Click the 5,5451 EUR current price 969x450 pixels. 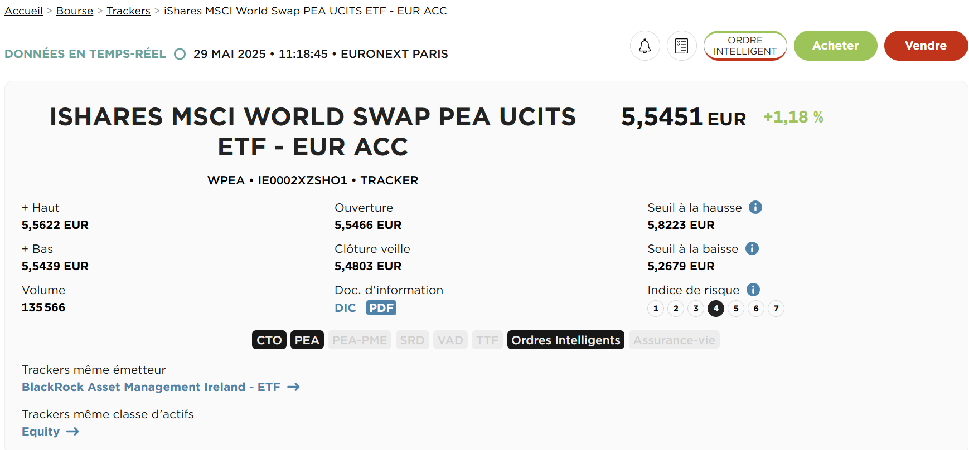point(684,118)
